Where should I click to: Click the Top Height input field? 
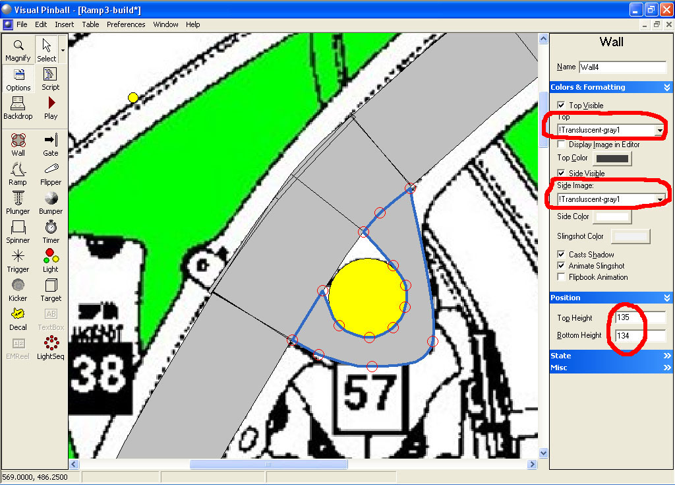[x=639, y=318]
